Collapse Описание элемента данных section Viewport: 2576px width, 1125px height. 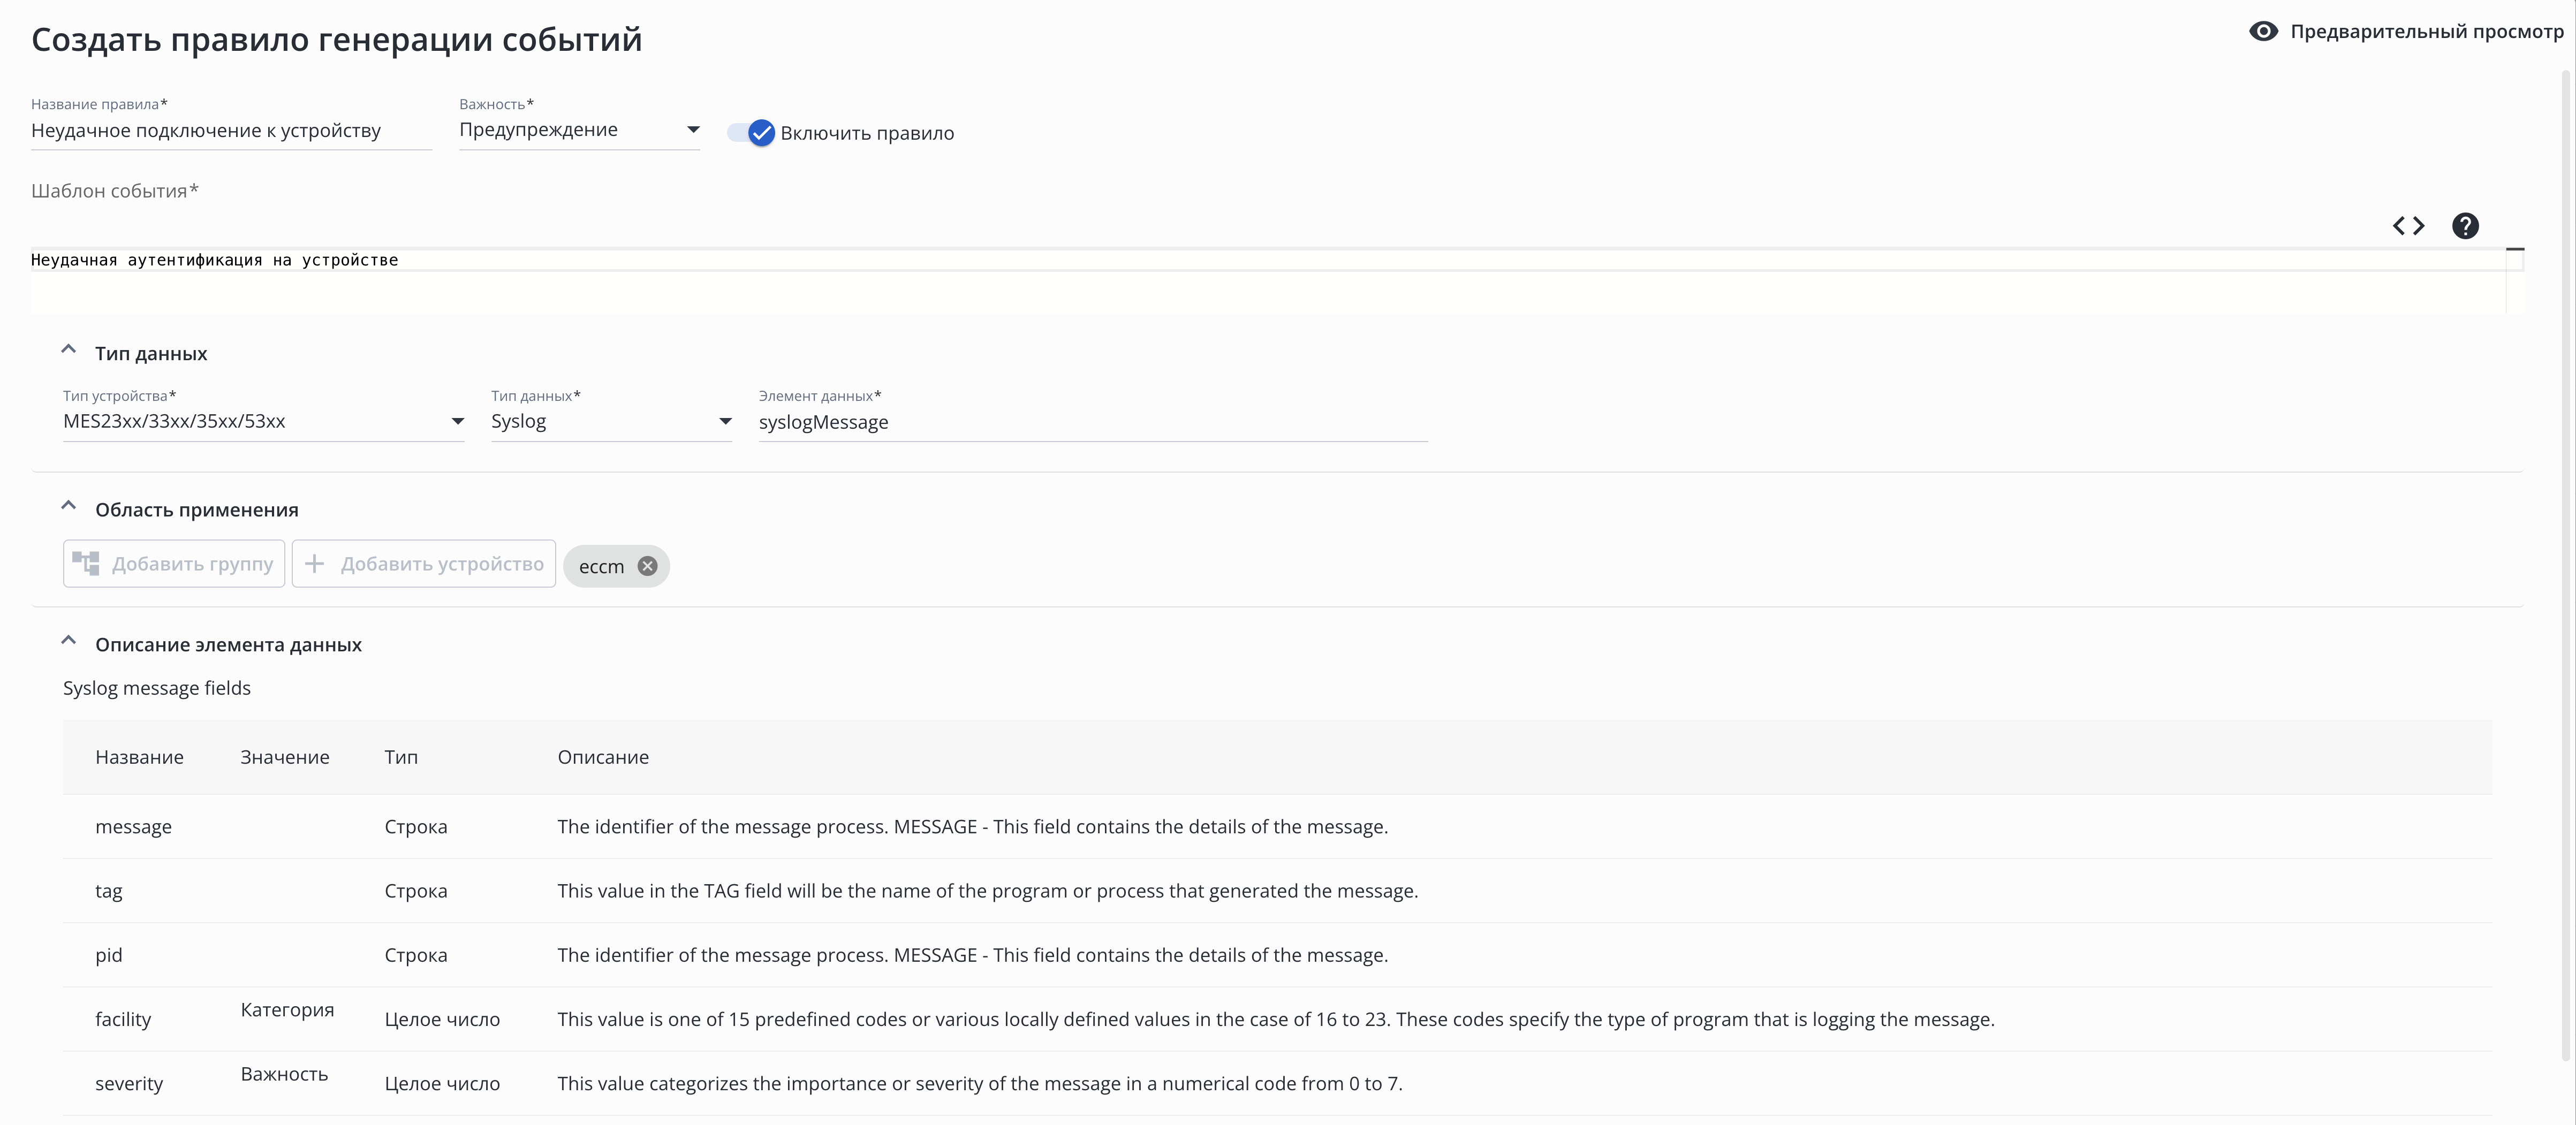(69, 641)
